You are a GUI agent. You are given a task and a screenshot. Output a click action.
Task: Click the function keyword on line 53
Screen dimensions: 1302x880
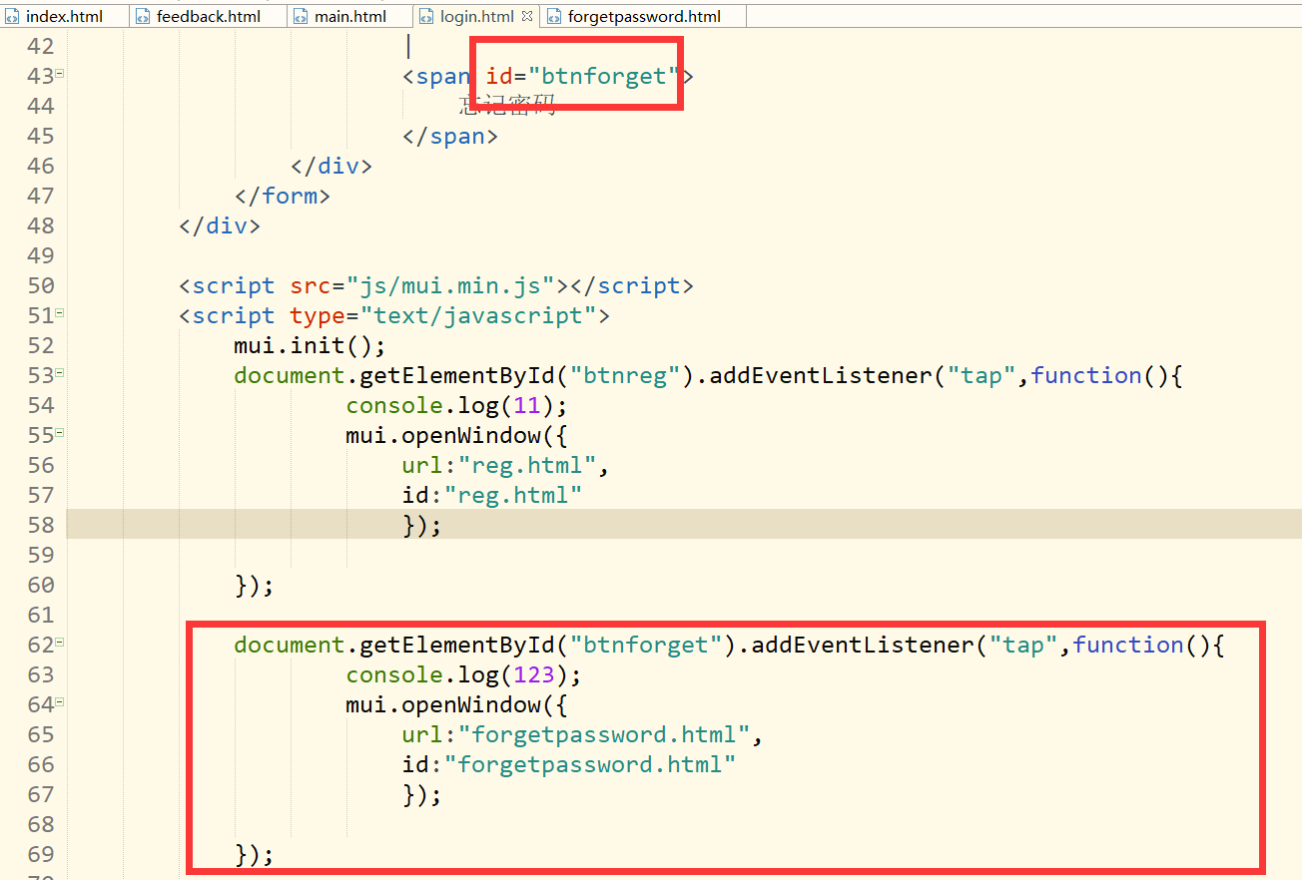click(1086, 375)
